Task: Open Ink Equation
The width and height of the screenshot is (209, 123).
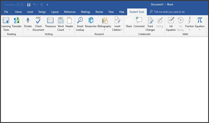Action: (x=171, y=24)
